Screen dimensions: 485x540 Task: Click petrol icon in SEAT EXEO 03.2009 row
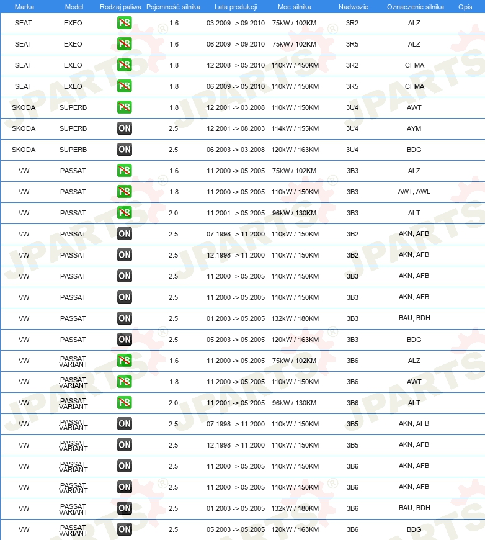124,23
